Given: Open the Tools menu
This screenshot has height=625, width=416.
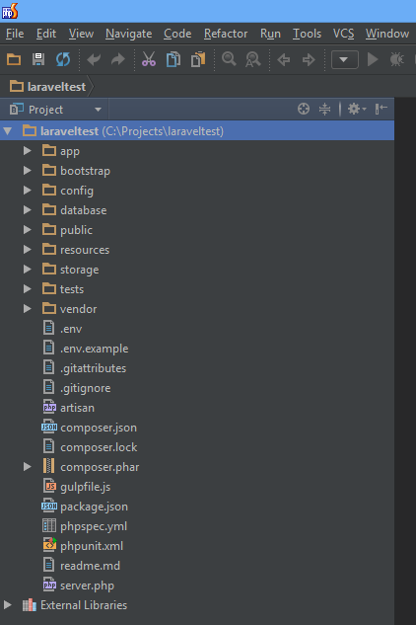Looking at the screenshot, I should click(x=307, y=34).
